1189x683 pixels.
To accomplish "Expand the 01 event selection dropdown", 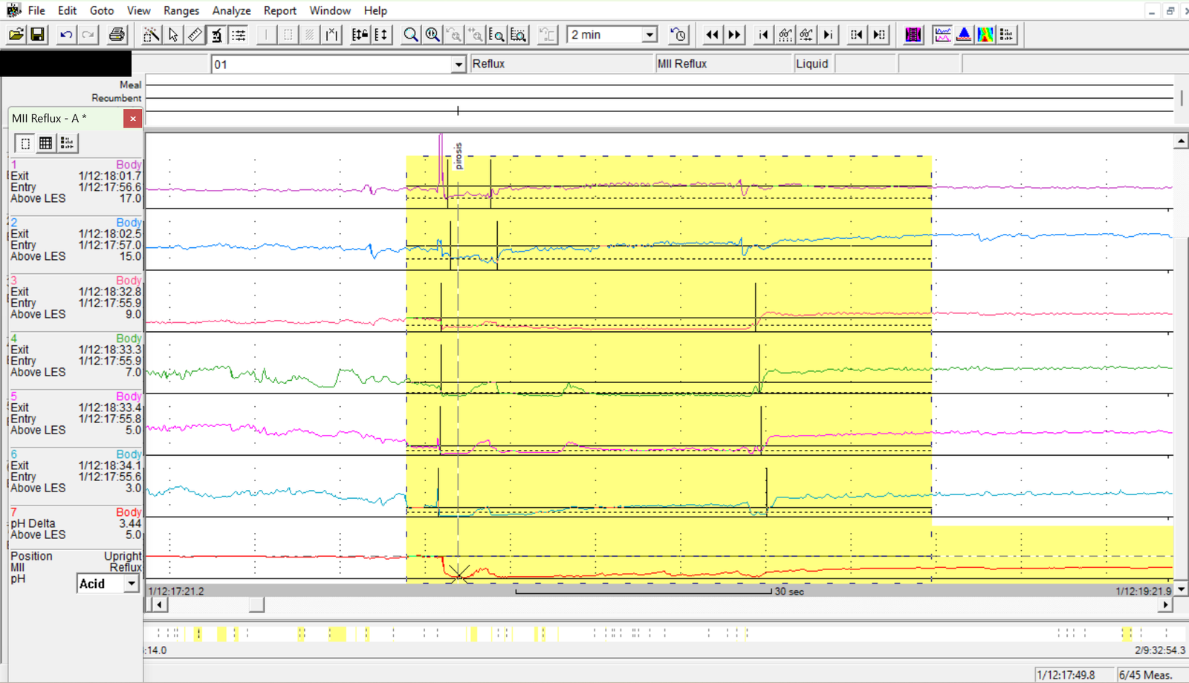I will [458, 65].
